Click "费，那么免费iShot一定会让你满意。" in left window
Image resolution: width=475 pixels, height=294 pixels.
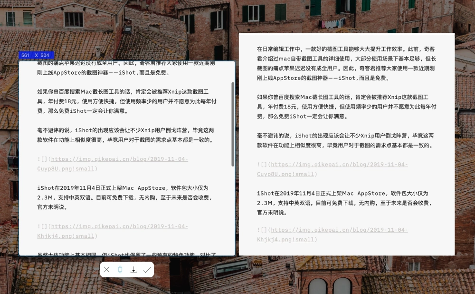pyautogui.click(x=82, y=111)
